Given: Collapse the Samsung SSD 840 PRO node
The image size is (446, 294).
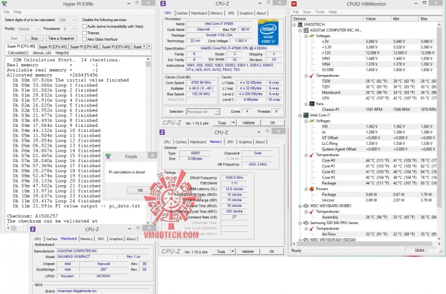Looking at the screenshot, I should tap(300, 223).
